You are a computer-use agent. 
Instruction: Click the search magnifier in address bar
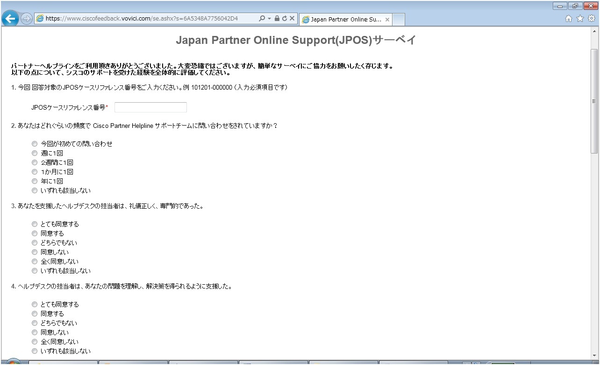point(262,19)
